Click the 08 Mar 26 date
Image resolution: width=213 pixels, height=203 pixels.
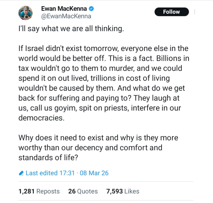[94, 173]
